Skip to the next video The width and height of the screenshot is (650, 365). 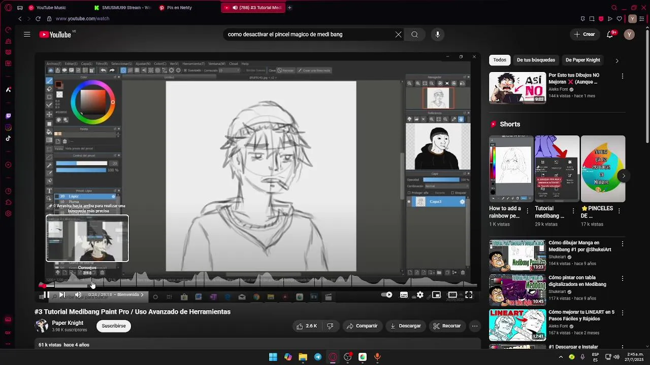pos(62,295)
